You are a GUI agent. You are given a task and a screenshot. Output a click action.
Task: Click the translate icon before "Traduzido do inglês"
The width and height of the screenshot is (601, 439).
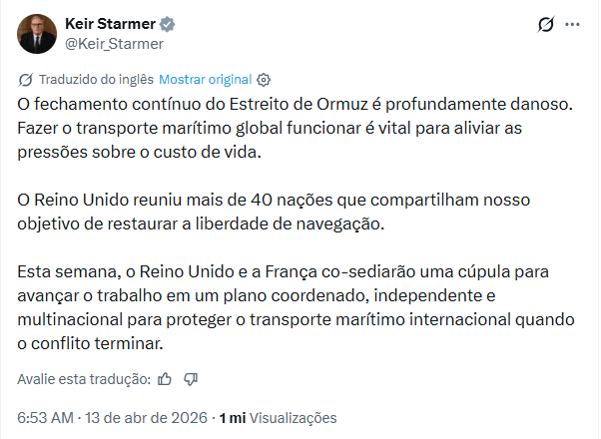coord(25,80)
